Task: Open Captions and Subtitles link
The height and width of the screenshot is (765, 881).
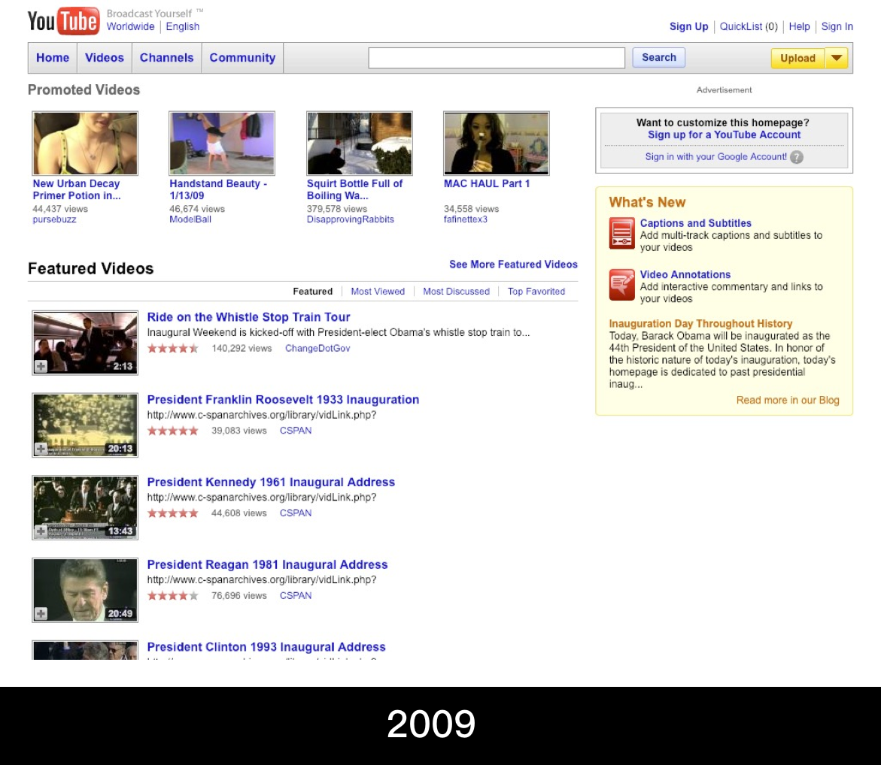Action: [696, 223]
